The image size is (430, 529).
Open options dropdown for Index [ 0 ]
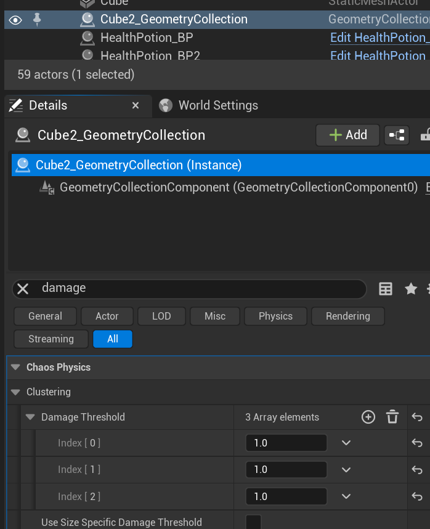(x=346, y=443)
